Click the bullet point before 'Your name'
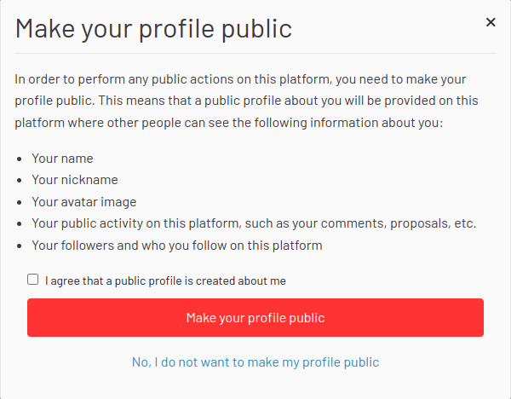 tap(20, 159)
